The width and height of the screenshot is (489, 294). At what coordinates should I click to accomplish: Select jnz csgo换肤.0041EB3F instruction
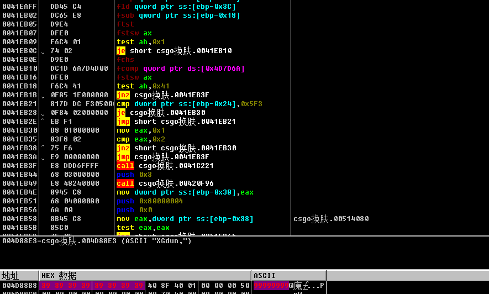(163, 95)
